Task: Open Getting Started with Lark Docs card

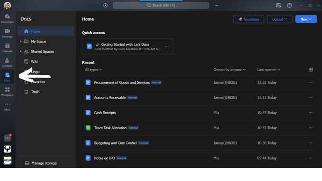Action: 127,46
